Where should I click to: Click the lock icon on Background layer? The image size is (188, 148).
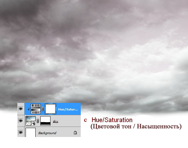75,133
